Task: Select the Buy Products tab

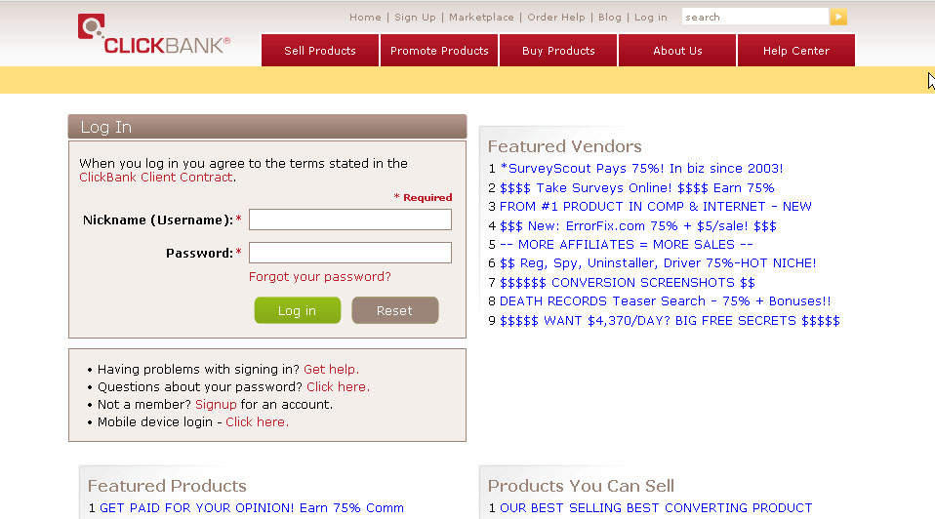Action: [558, 51]
